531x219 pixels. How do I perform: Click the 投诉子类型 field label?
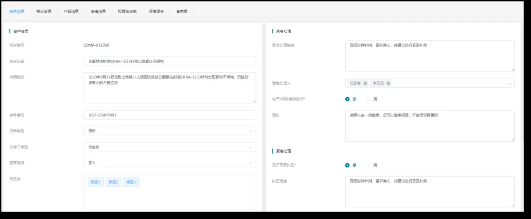tap(19, 147)
